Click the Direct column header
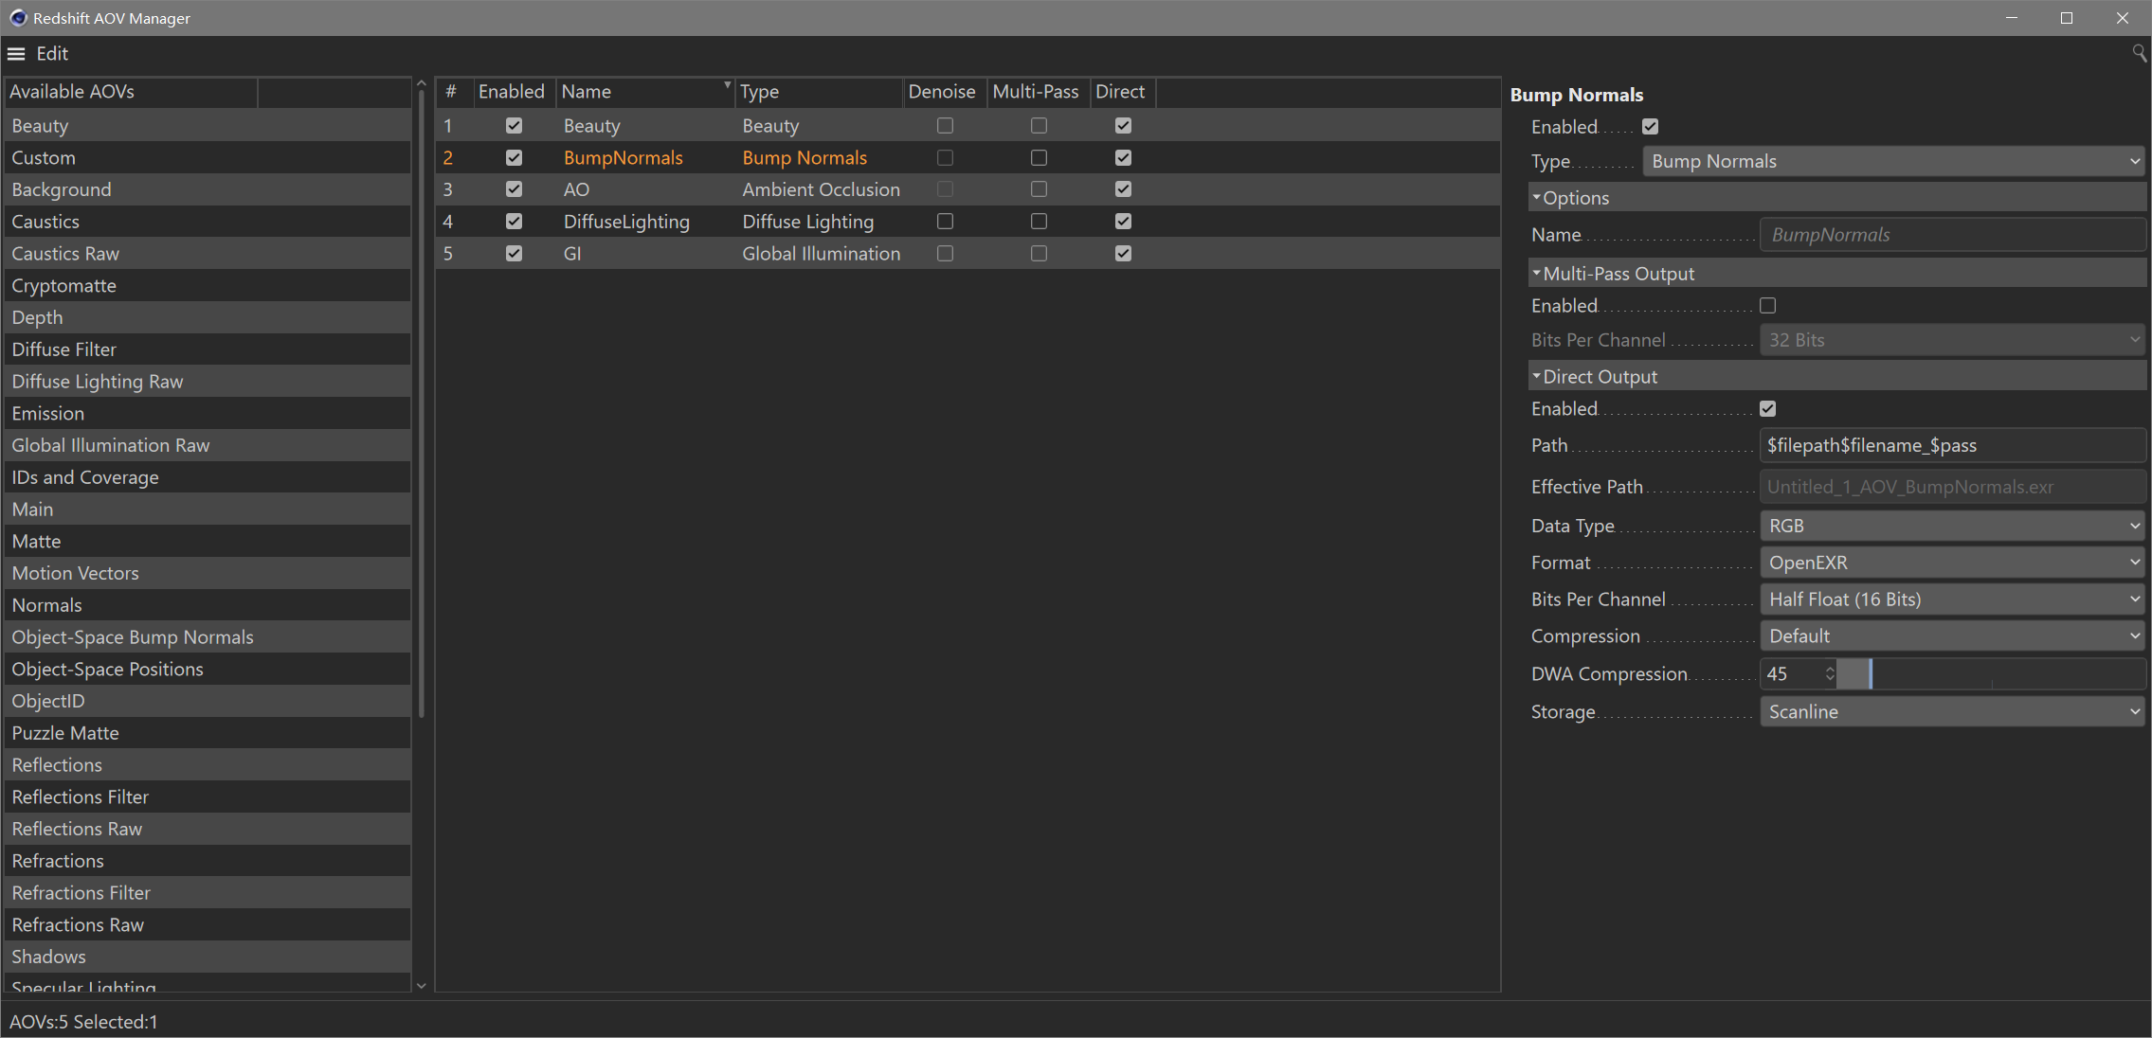 [x=1122, y=92]
